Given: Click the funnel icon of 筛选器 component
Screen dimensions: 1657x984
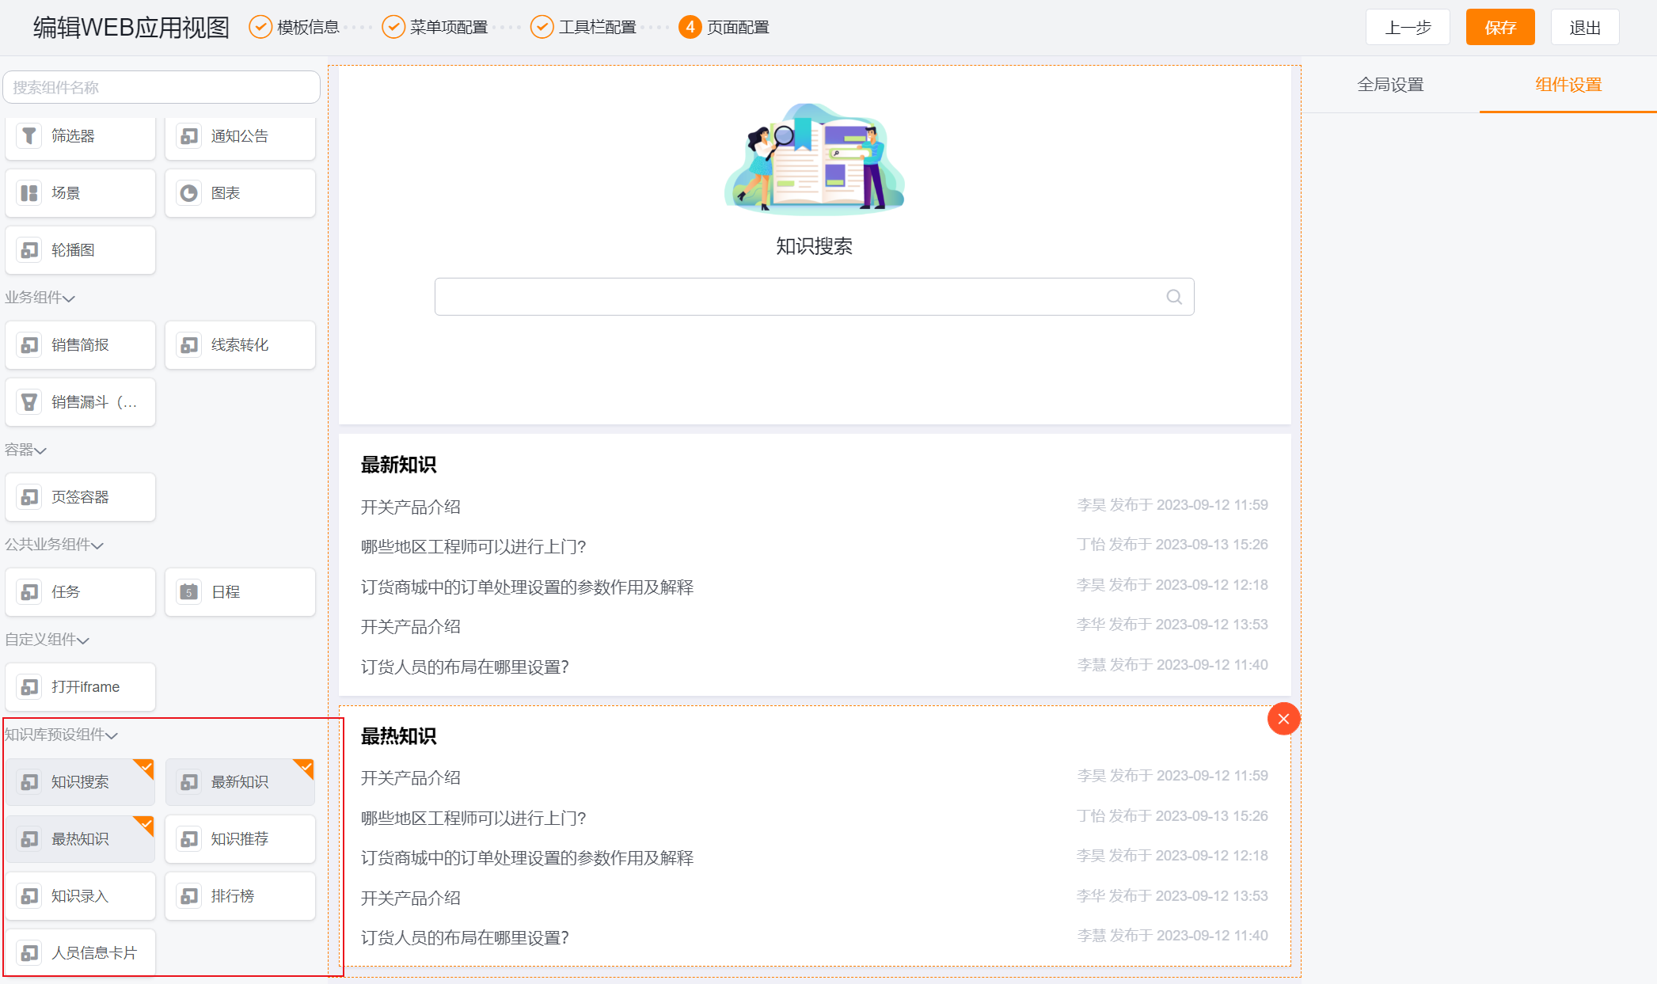Looking at the screenshot, I should pos(29,136).
